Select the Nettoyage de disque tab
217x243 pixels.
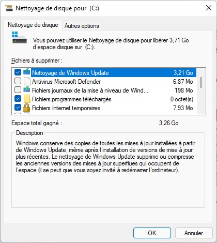(x=33, y=25)
